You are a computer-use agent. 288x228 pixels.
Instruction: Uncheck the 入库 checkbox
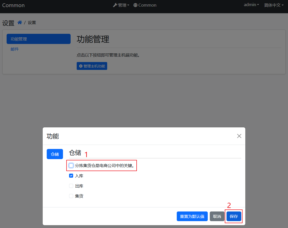pos(71,176)
